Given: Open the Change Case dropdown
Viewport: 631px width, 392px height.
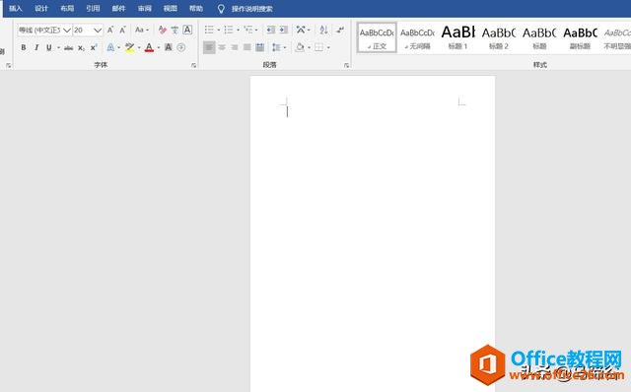Looking at the screenshot, I should (x=142, y=30).
